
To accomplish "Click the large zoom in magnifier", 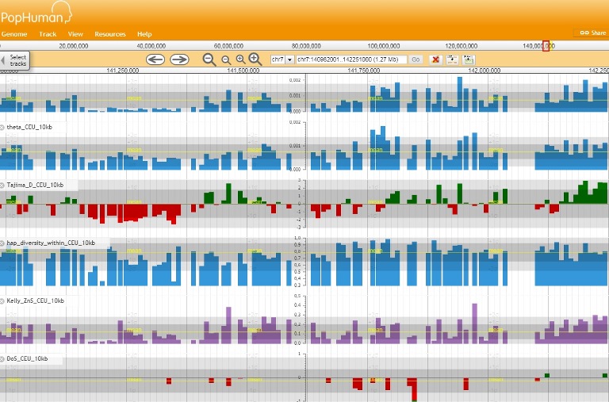I will 255,59.
